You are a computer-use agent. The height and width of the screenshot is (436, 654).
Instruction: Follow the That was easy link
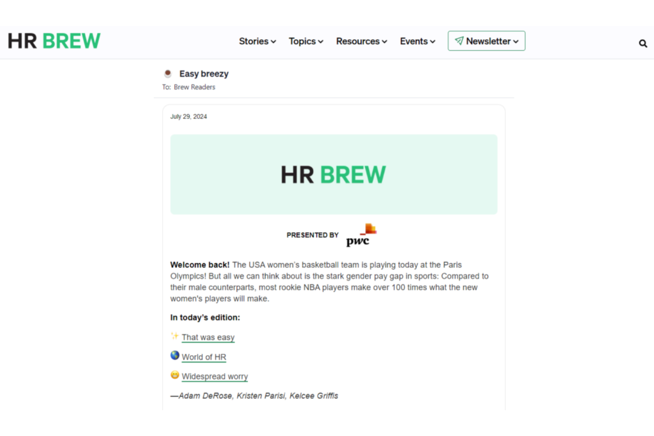[x=208, y=337]
